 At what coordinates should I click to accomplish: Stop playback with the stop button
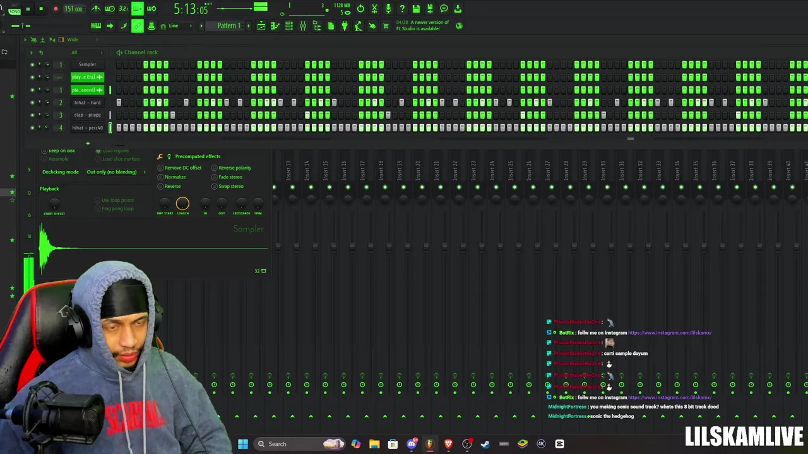tap(41, 9)
